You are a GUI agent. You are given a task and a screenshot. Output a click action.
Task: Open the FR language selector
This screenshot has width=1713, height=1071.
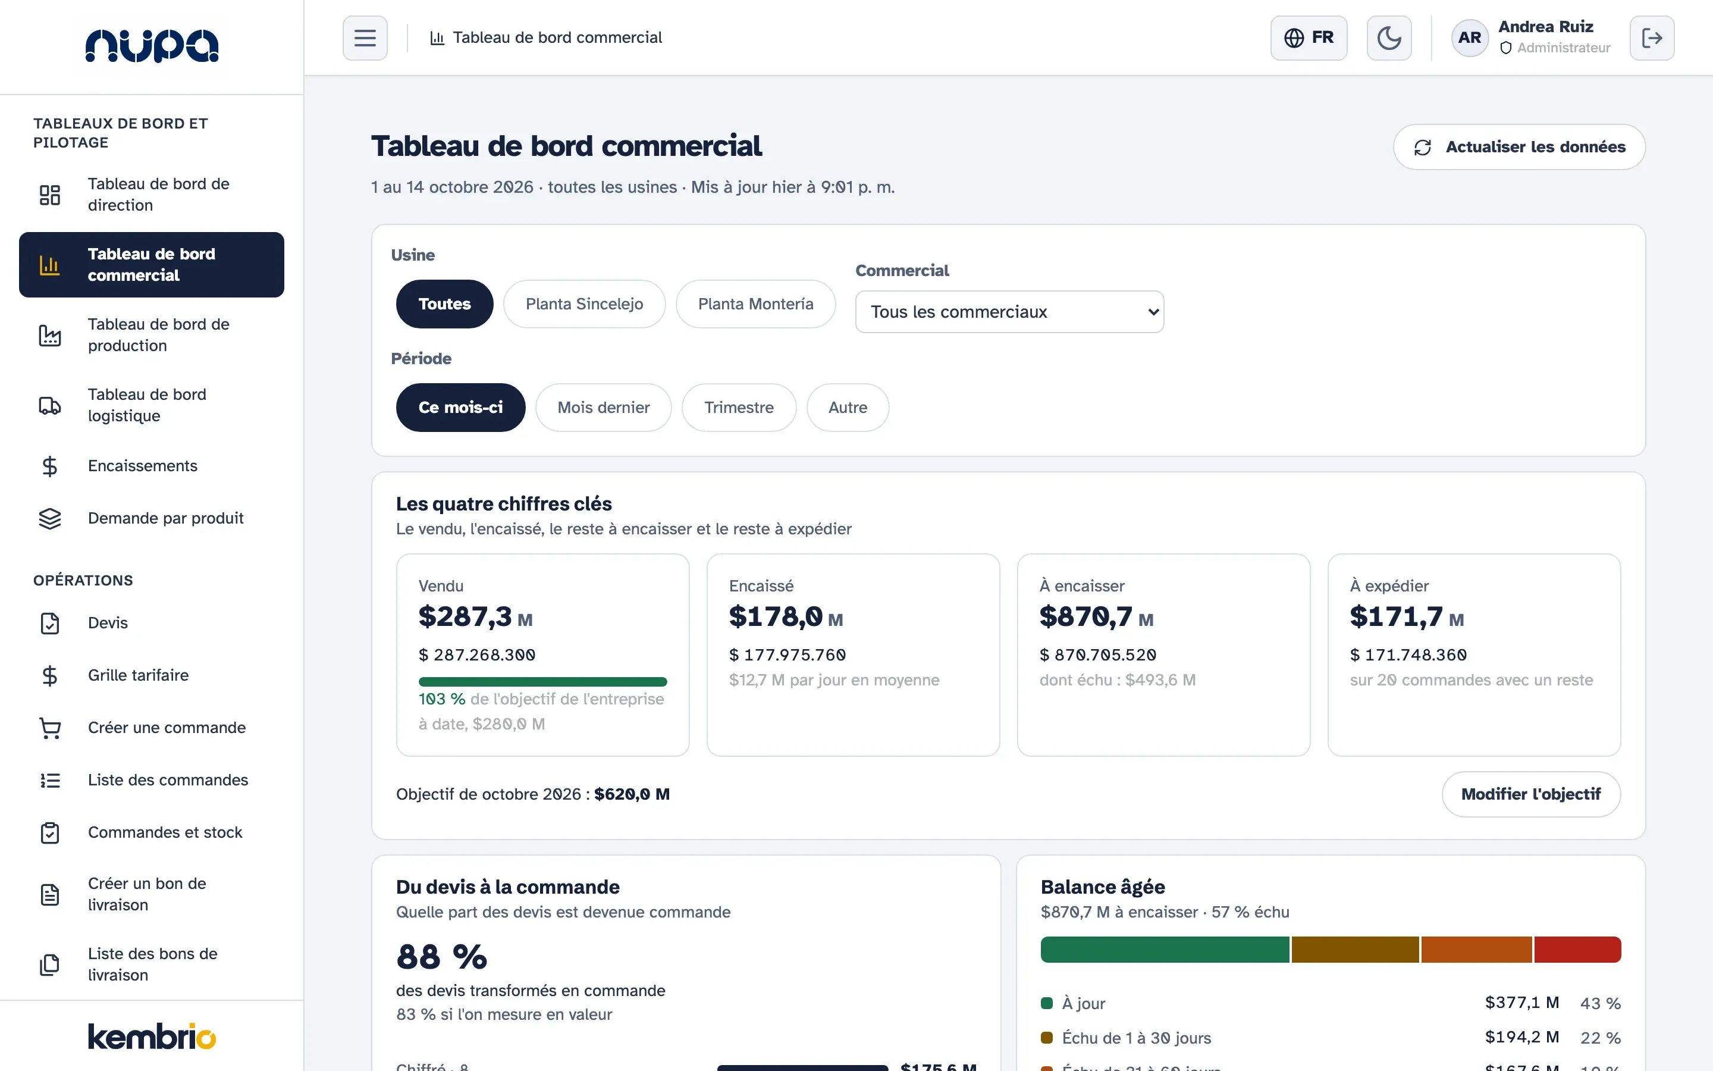[x=1308, y=37]
